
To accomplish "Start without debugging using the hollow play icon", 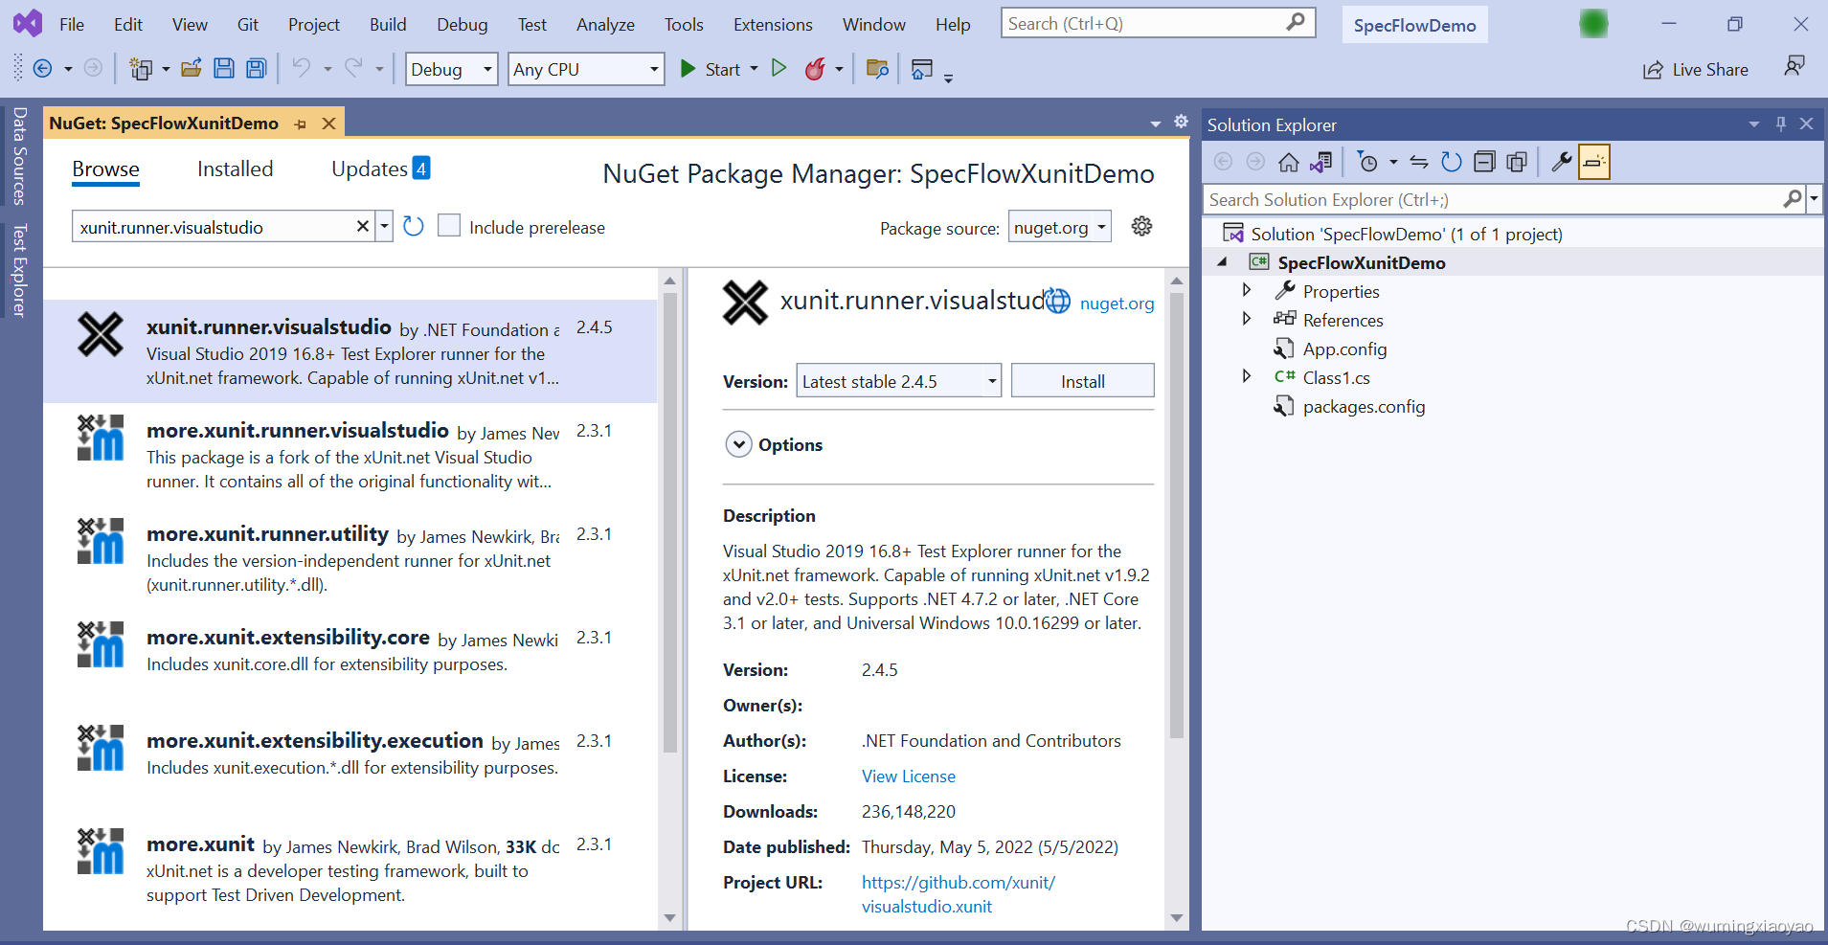I will point(779,68).
